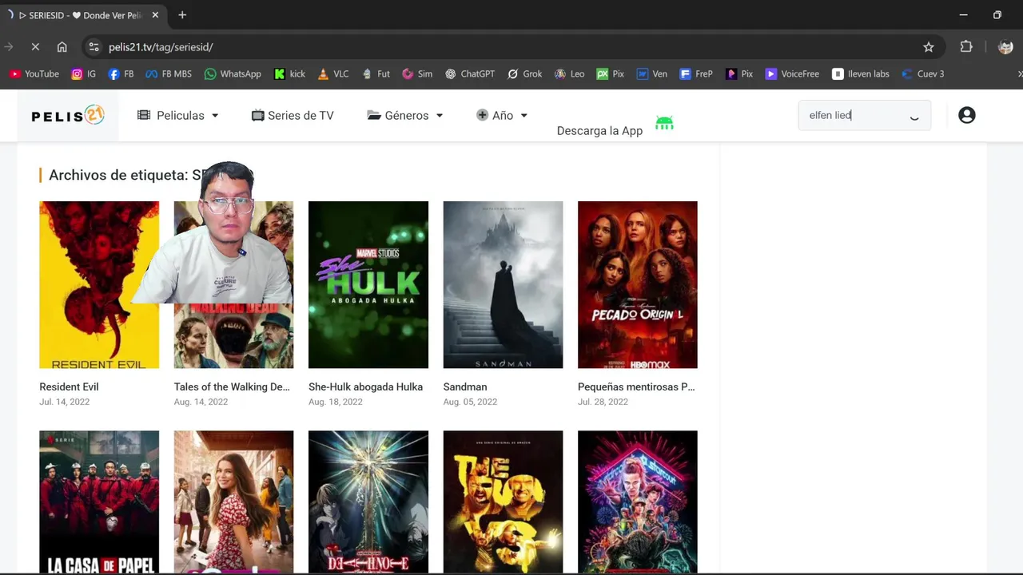Open a new browser tab
This screenshot has height=575, width=1023.
coord(182,15)
